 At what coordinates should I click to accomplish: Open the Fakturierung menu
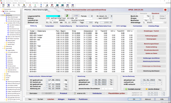coord(28,3)
